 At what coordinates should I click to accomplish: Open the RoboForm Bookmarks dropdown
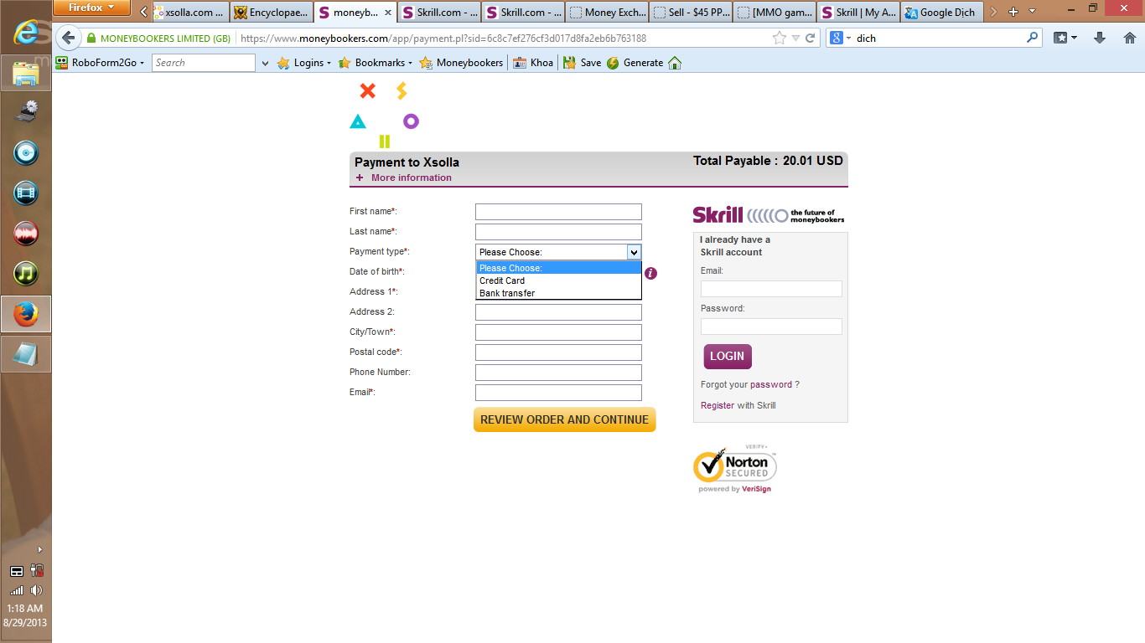pyautogui.click(x=376, y=63)
